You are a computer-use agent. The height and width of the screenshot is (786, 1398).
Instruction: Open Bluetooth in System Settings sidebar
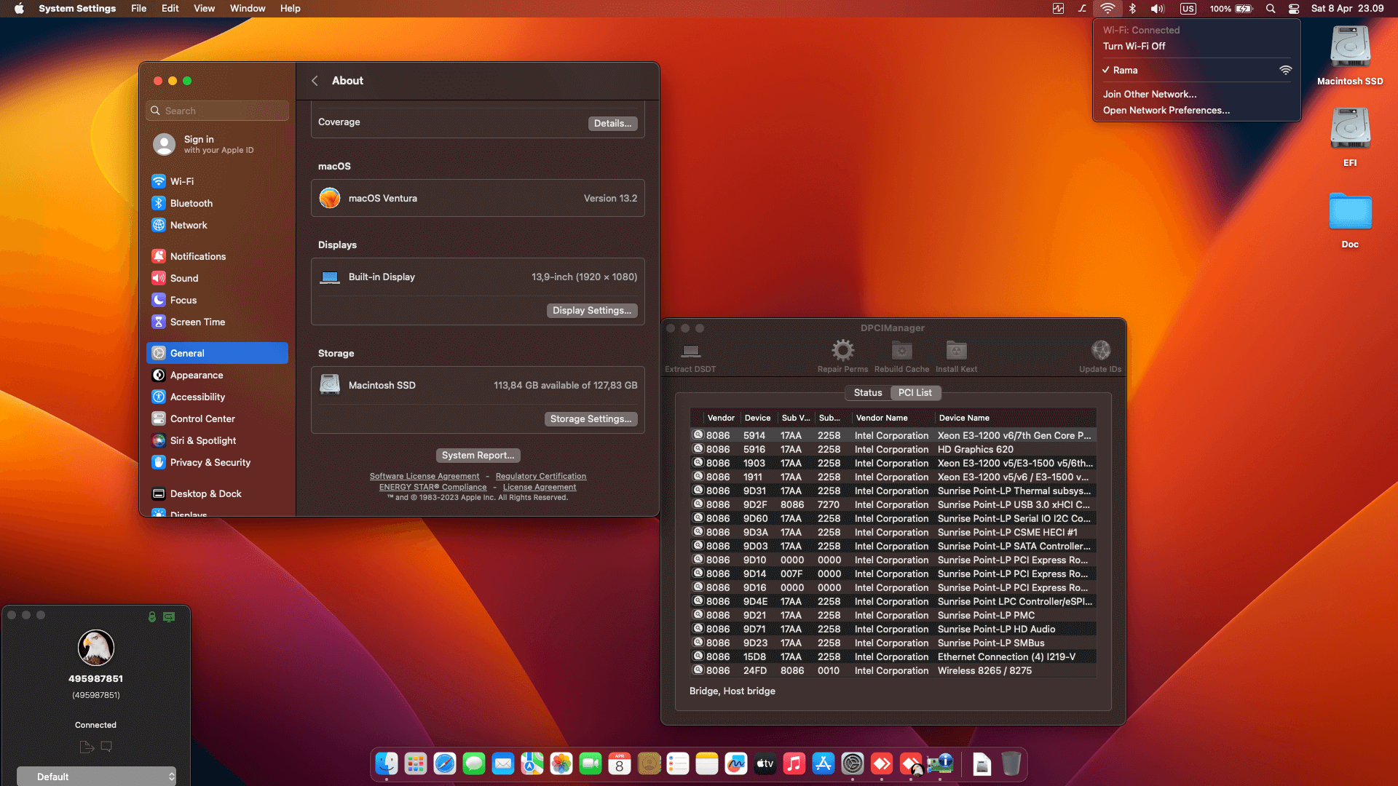click(217, 203)
